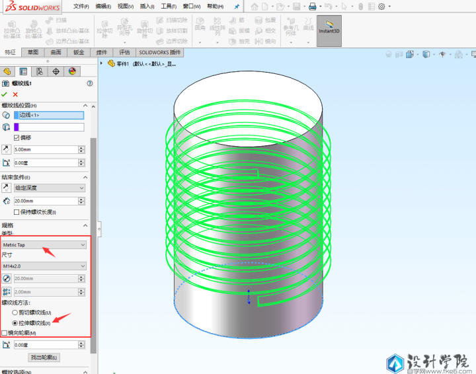Image resolution: width=476 pixels, height=374 pixels.
Task: Select the 剪切螺纹线 radio option
Action: point(15,313)
